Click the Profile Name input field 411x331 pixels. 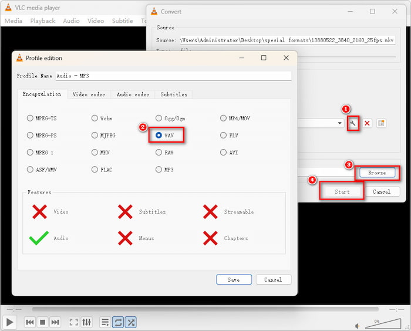(x=174, y=76)
